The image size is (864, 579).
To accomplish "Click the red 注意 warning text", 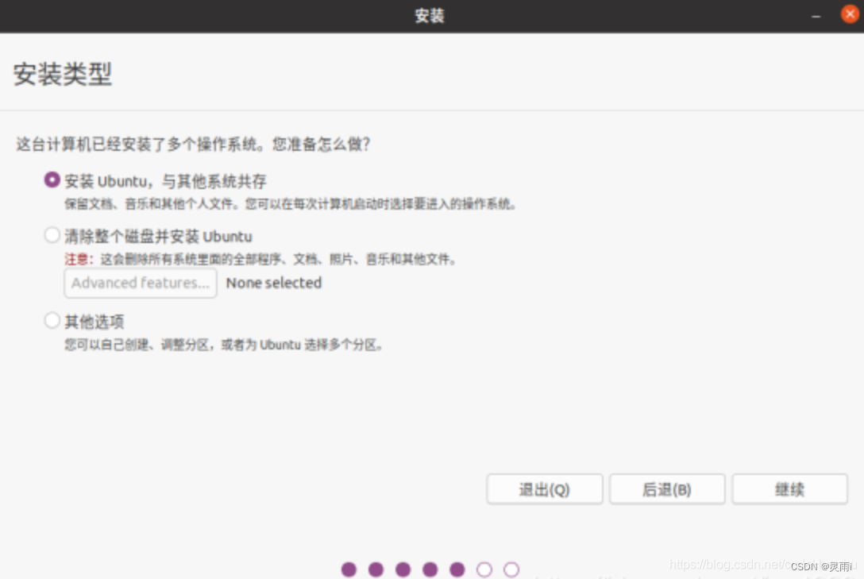I will [x=79, y=259].
